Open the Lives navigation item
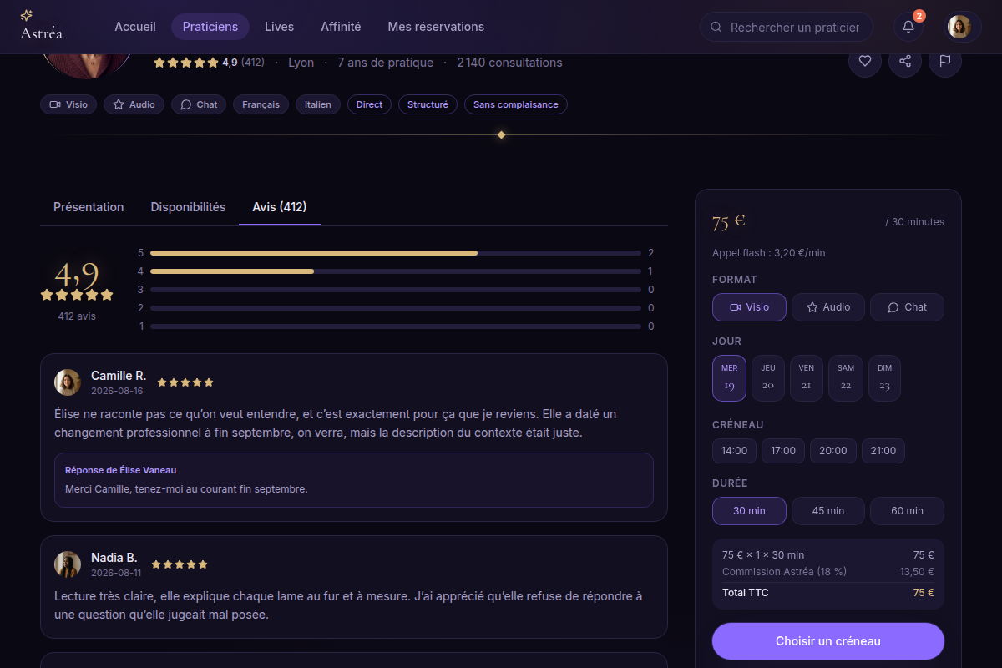The height and width of the screenshot is (668, 1002). tap(279, 27)
